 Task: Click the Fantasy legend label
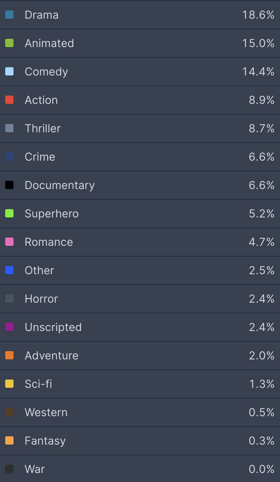click(x=45, y=441)
